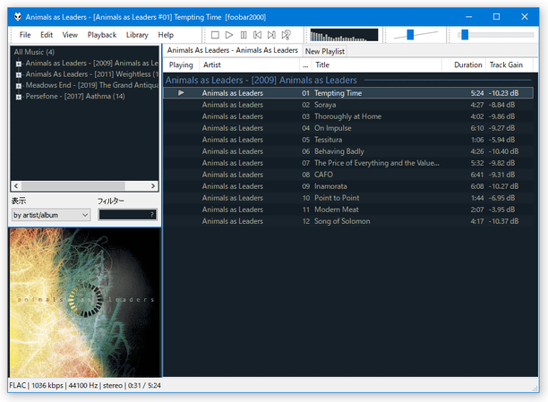Maximize the foobar2000 window
This screenshot has height=402, width=548.
coord(496,17)
